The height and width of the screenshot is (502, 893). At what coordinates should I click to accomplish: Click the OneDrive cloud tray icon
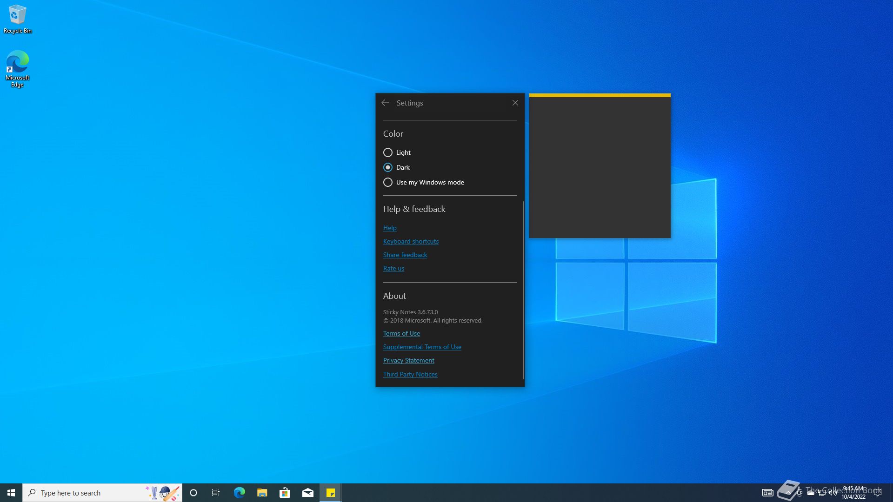[811, 493]
